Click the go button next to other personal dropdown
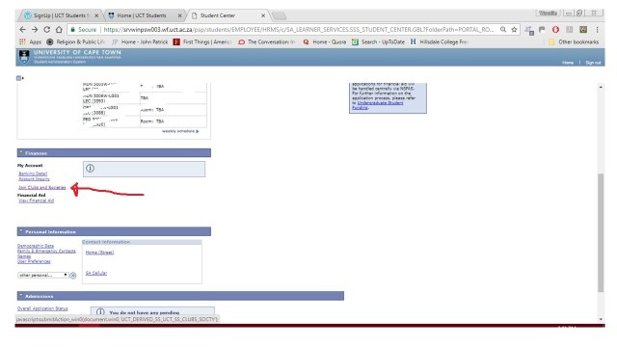 pyautogui.click(x=73, y=275)
